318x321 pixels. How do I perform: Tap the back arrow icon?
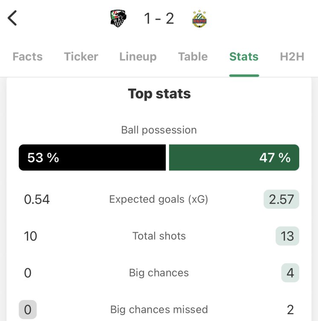pyautogui.click(x=13, y=18)
